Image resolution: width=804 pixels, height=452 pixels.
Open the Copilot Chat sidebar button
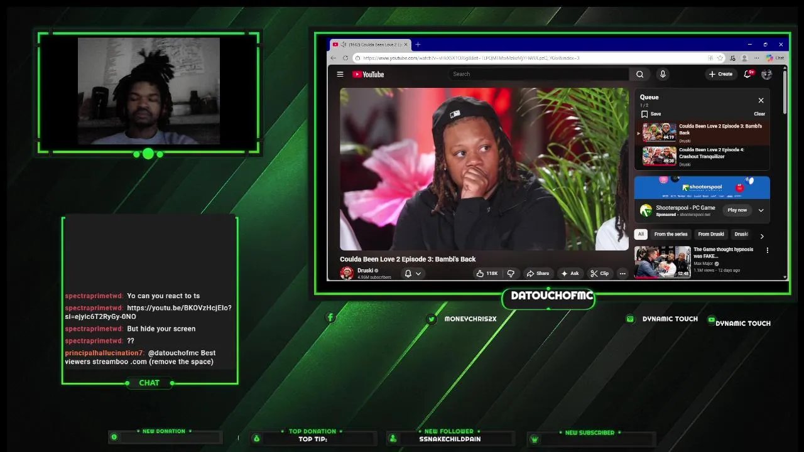774,58
